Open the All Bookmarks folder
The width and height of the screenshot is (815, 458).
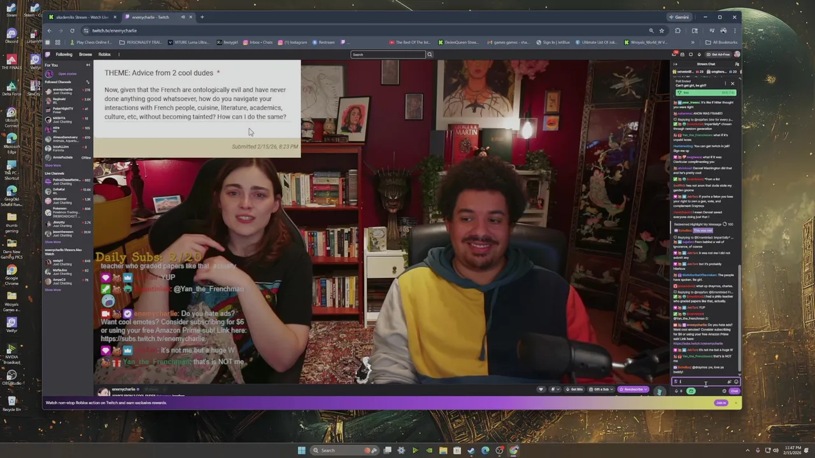(721, 43)
